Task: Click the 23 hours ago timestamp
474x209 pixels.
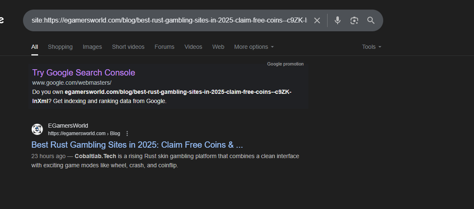Action: (x=49, y=156)
